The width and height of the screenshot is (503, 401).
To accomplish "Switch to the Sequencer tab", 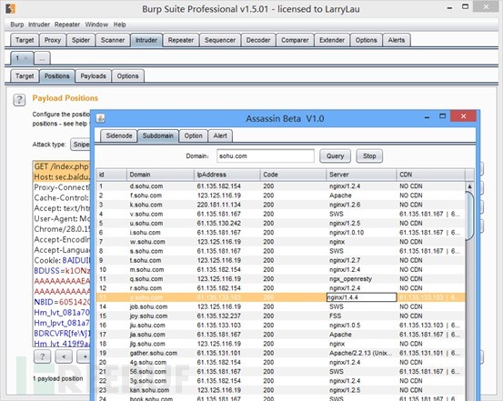I will [220, 40].
